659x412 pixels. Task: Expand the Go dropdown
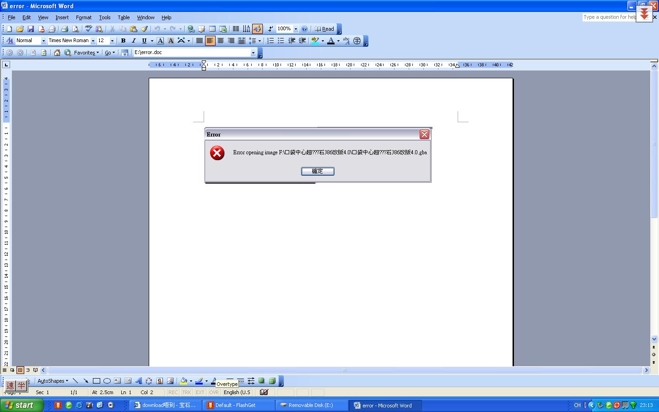[110, 53]
